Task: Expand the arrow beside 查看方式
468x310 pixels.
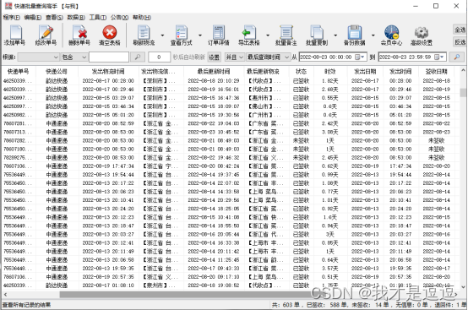Action: pos(200,35)
